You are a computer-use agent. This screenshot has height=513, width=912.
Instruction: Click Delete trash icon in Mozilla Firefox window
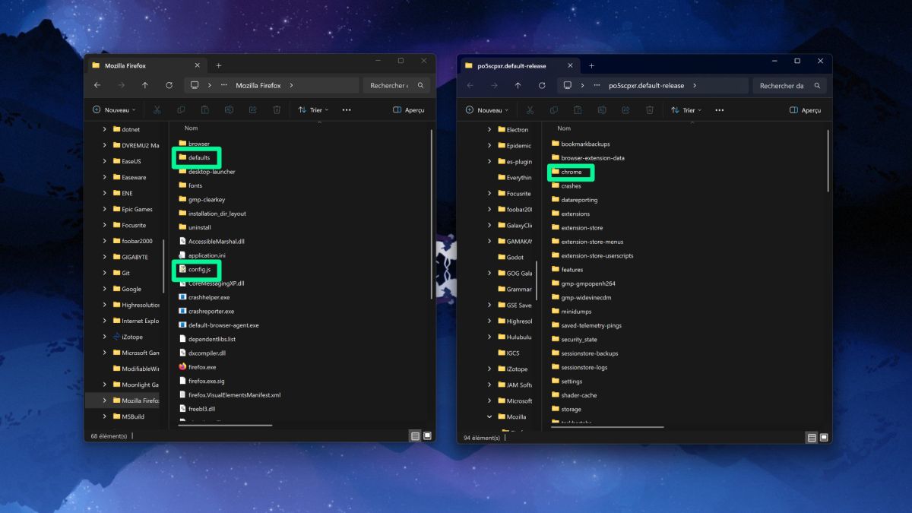[277, 110]
